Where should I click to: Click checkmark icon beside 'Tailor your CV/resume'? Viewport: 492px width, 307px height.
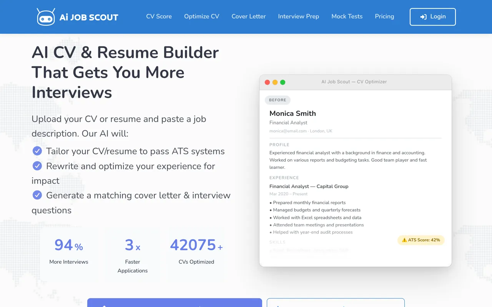[x=37, y=151]
